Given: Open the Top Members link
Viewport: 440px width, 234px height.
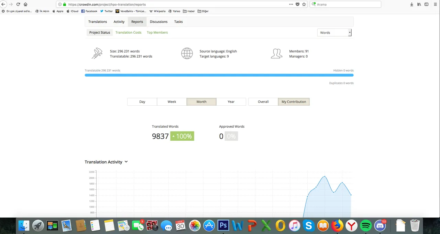Looking at the screenshot, I should click(x=157, y=32).
